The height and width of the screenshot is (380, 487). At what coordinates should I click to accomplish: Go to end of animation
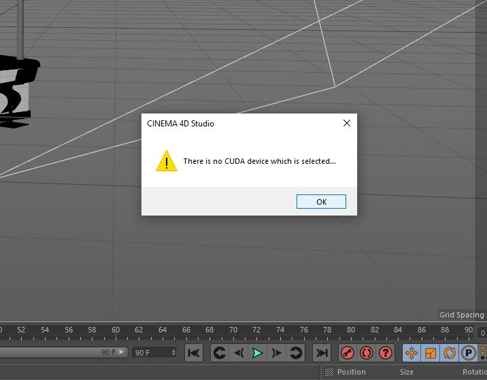[x=322, y=353]
